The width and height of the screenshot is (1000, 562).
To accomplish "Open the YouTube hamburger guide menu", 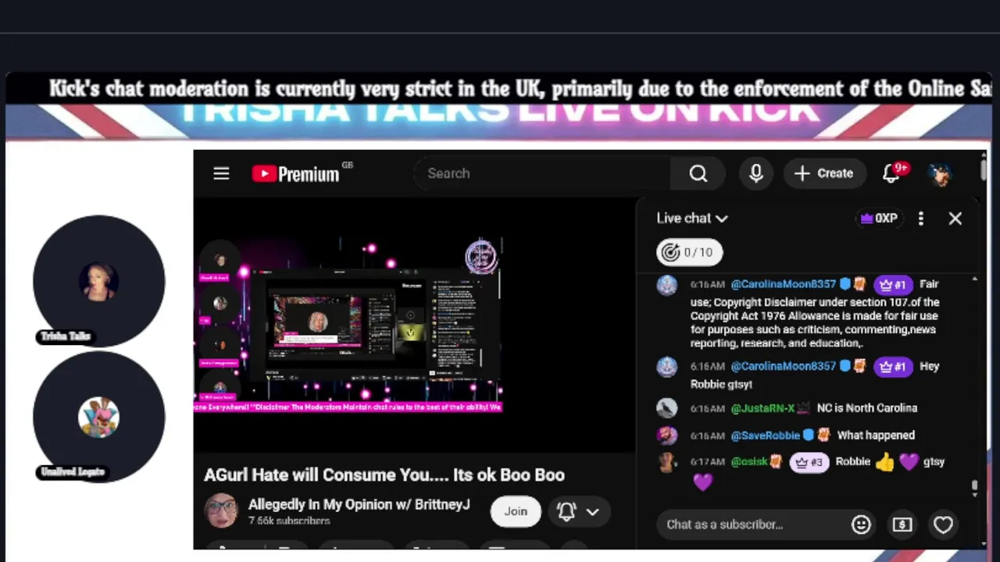I will click(221, 173).
